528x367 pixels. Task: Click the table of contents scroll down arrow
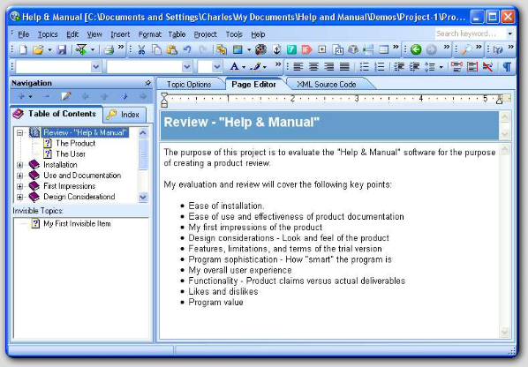pyautogui.click(x=143, y=197)
